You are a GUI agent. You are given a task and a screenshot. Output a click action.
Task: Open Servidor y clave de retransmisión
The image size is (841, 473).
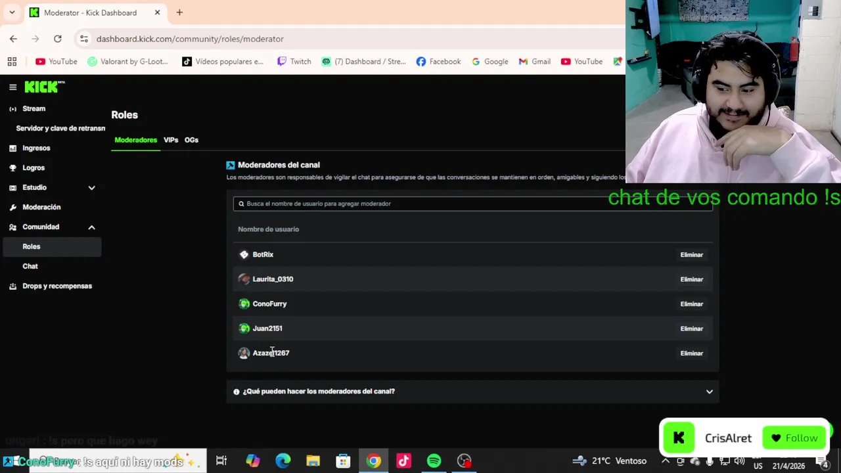pyautogui.click(x=60, y=128)
